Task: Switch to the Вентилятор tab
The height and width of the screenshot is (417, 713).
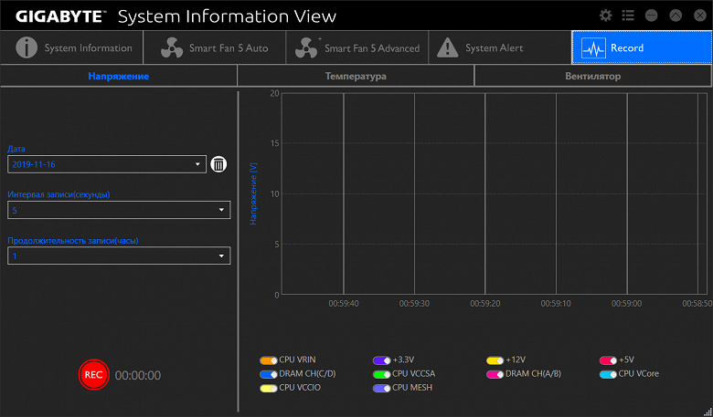Action: (592, 77)
